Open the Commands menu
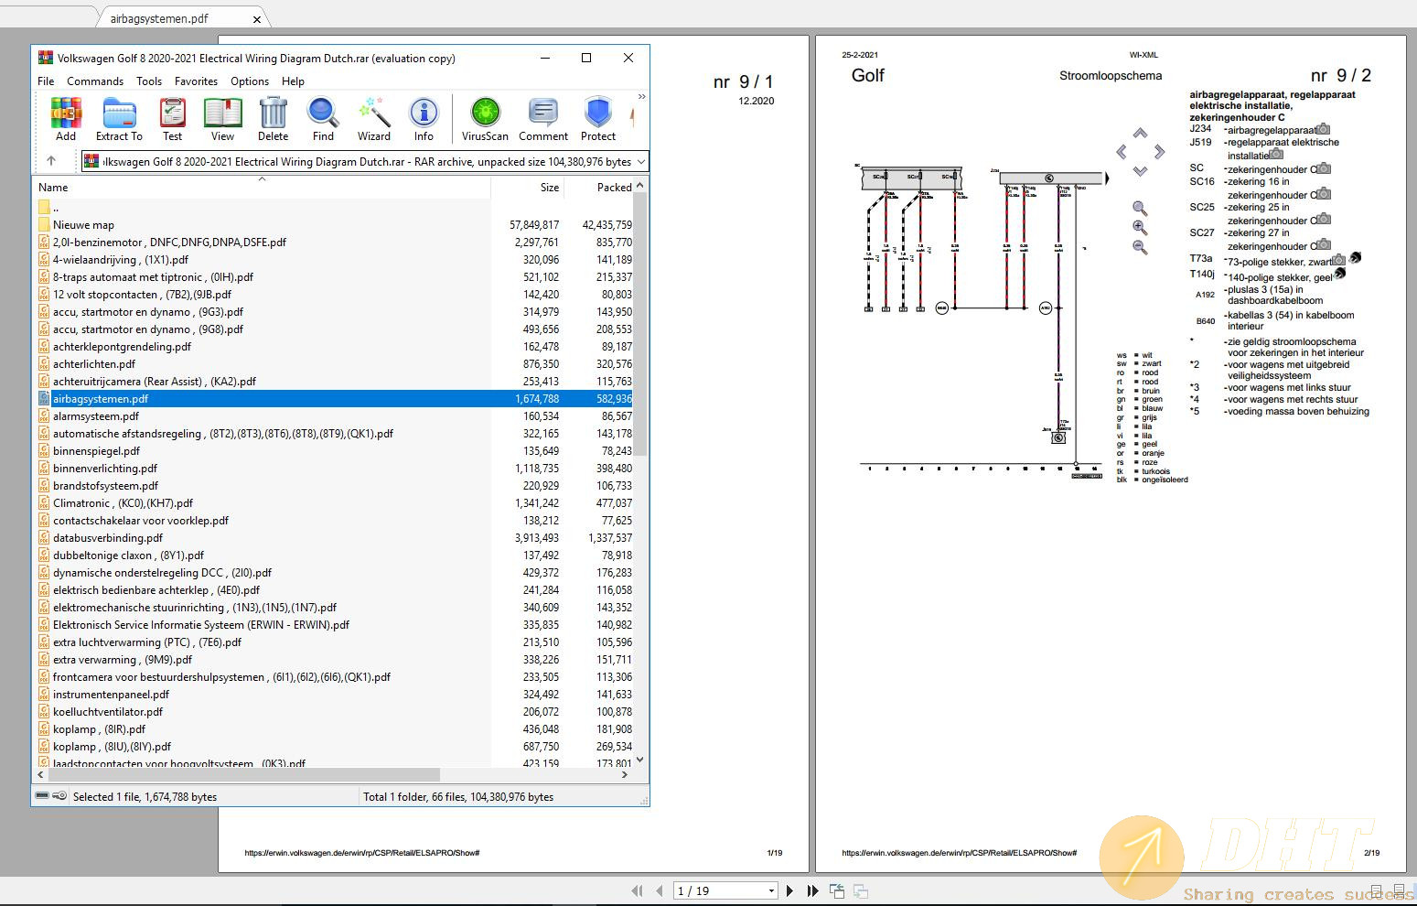The image size is (1417, 906). (95, 81)
